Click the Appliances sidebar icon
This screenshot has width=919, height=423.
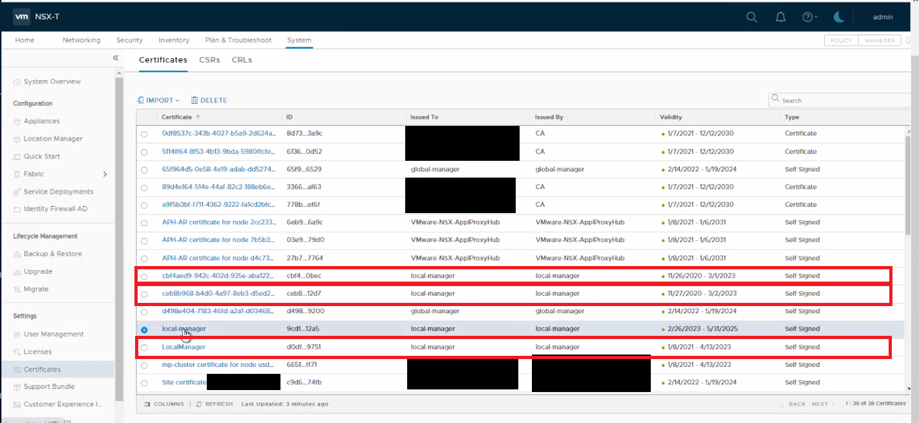point(17,121)
